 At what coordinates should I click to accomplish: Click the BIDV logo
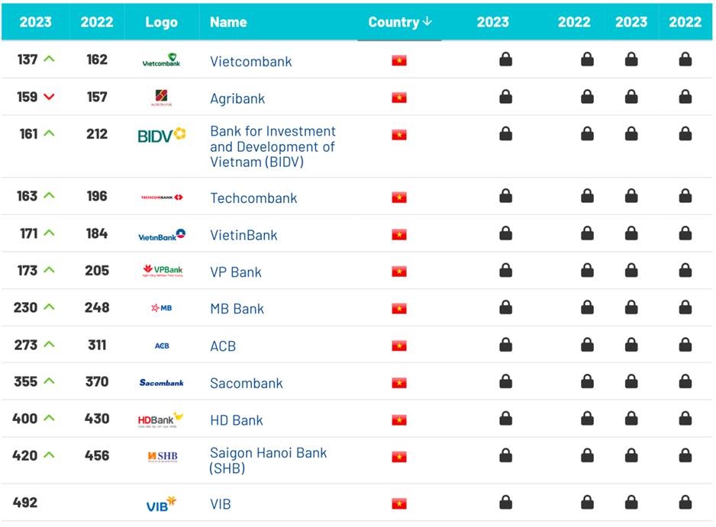coord(162,135)
